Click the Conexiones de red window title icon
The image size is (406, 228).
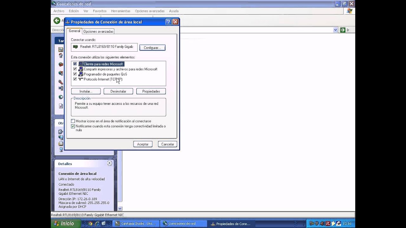click(54, 4)
